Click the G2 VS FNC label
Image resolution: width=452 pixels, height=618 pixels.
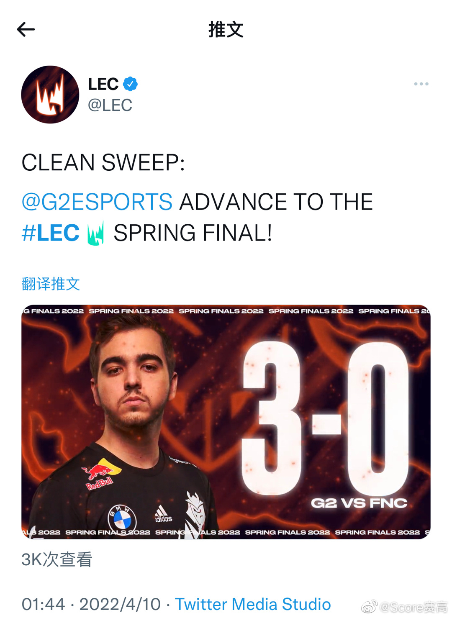(359, 503)
